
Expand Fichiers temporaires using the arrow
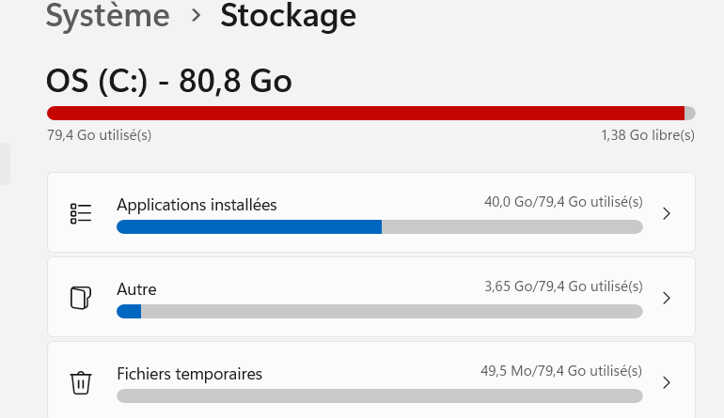click(x=667, y=382)
